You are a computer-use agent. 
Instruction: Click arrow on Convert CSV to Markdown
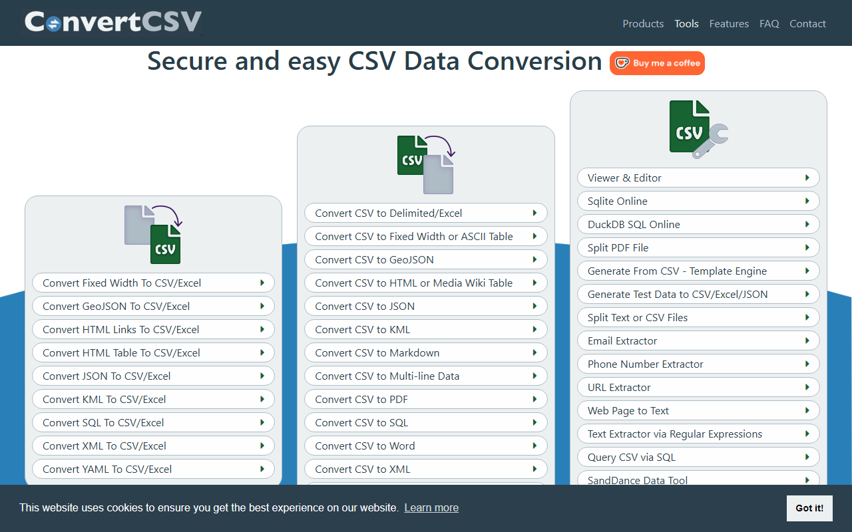[534, 352]
